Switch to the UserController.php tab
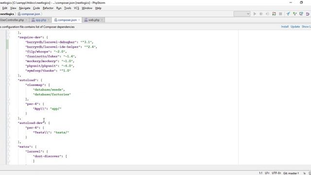 pyautogui.click(x=12, y=20)
